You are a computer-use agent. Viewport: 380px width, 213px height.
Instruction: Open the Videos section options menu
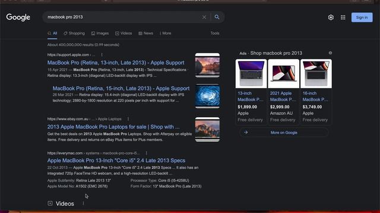pos(83,204)
